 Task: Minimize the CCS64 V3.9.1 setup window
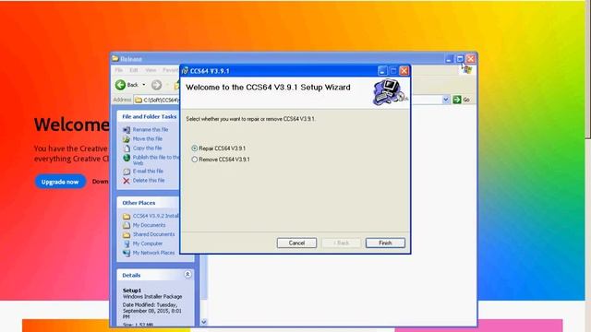pyautogui.click(x=382, y=71)
